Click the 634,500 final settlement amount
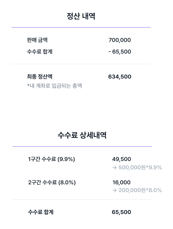173x229 pixels. pyautogui.click(x=120, y=77)
